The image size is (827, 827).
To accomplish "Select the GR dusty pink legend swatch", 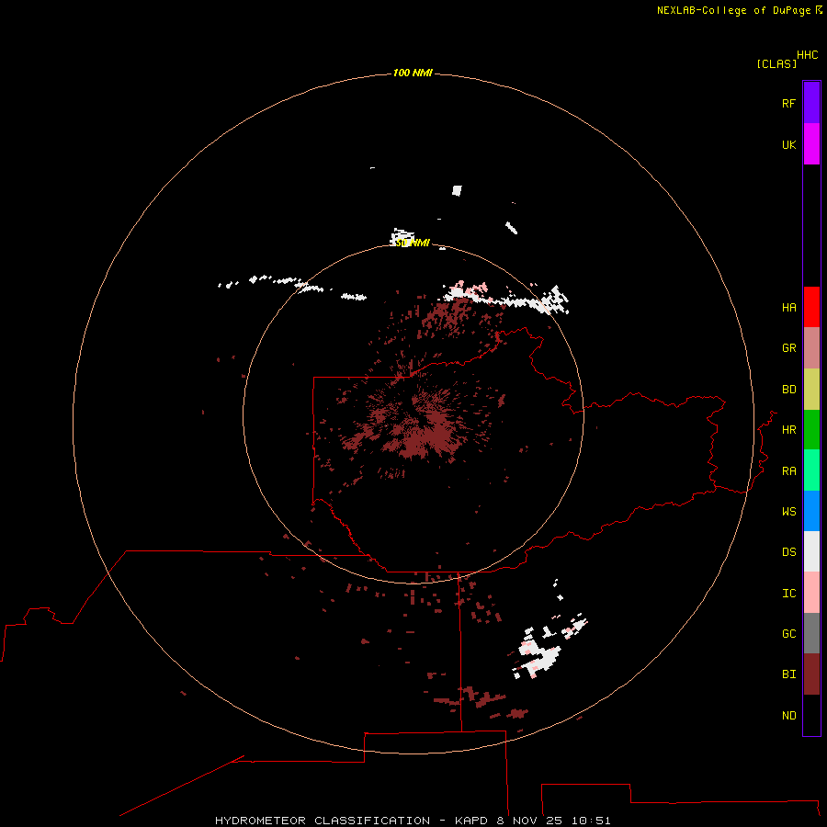I will 811,348.
